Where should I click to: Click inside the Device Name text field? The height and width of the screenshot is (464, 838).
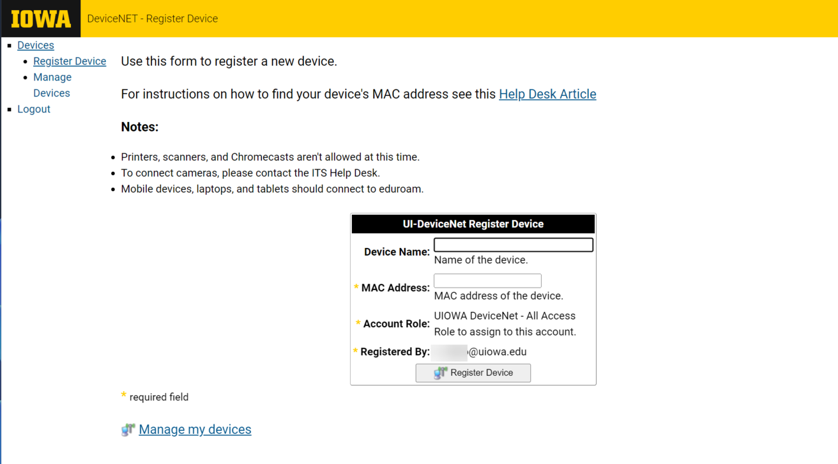coord(513,245)
